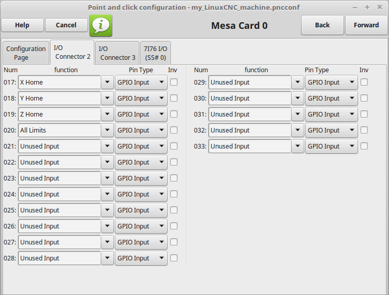Open Pin Type dropdown for pin 025
Viewport: 389px width, 295px height.
click(141, 210)
